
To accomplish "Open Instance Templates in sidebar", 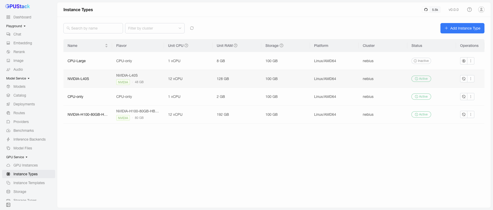I will point(28,183).
